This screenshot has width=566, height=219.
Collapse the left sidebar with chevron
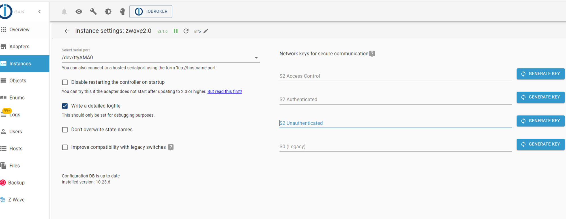click(40, 12)
